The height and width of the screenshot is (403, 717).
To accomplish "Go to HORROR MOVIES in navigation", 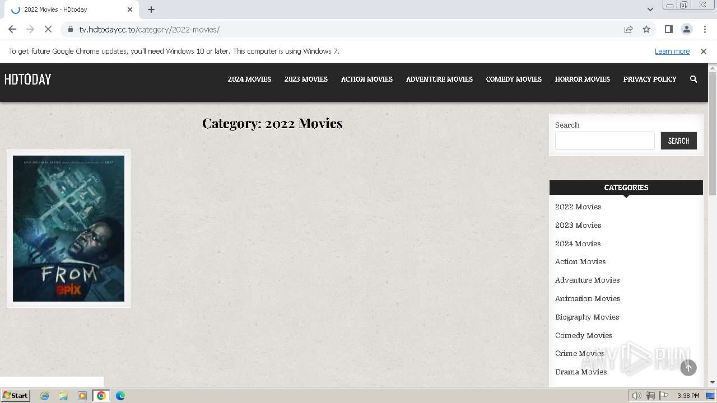I will [x=583, y=79].
